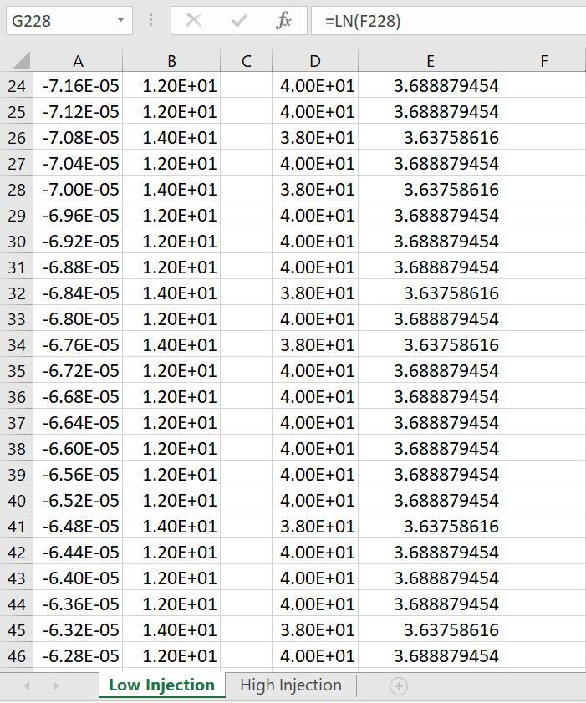Select row 24 header
586x703 pixels.
(x=17, y=85)
